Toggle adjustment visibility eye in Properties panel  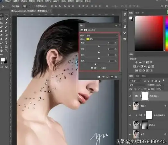tap(112, 77)
